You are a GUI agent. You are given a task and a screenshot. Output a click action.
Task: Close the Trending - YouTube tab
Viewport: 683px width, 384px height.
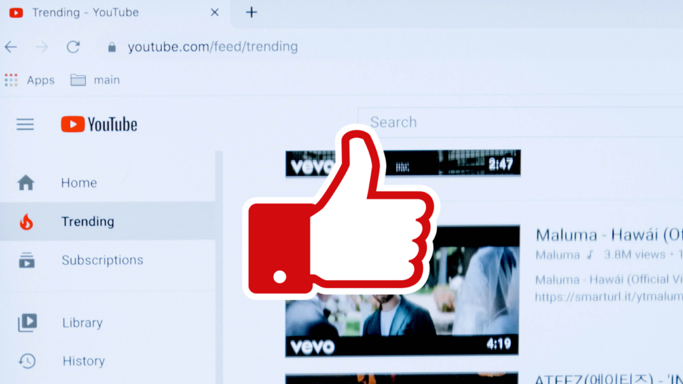(215, 12)
